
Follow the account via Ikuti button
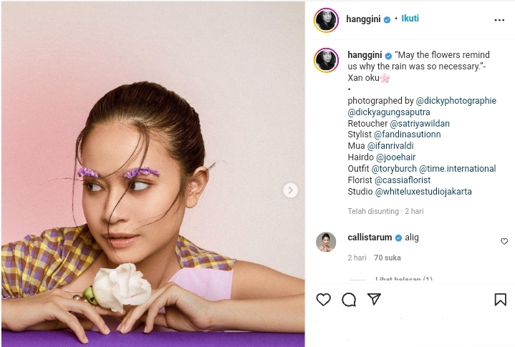click(x=410, y=19)
